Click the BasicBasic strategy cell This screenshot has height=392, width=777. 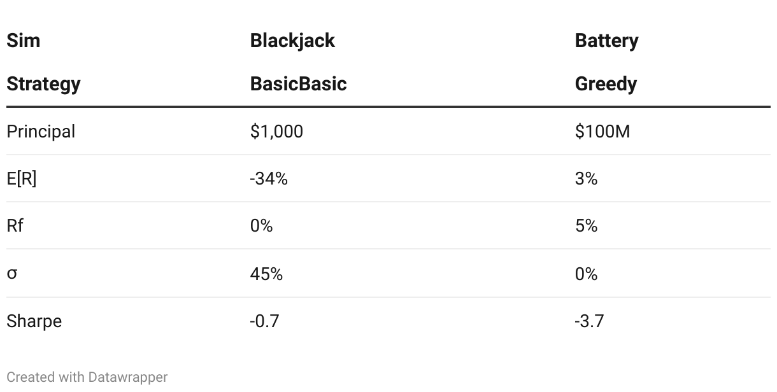point(298,84)
